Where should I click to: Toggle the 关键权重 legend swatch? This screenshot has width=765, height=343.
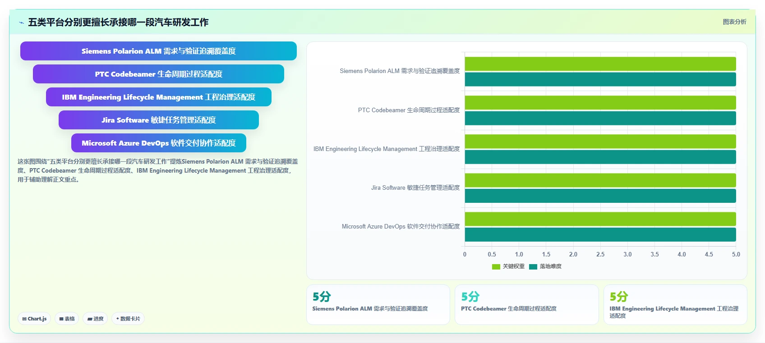coord(496,266)
